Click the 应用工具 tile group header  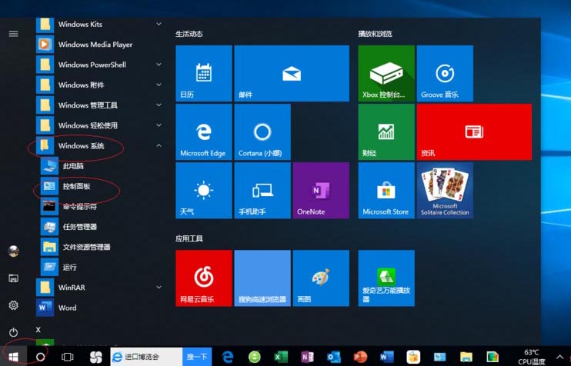(189, 238)
